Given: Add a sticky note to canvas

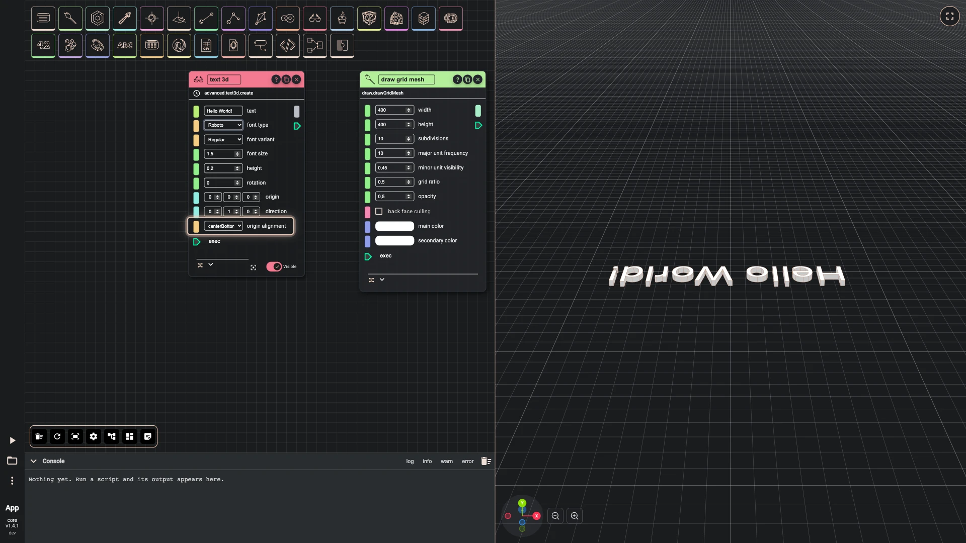Looking at the screenshot, I should pyautogui.click(x=148, y=436).
